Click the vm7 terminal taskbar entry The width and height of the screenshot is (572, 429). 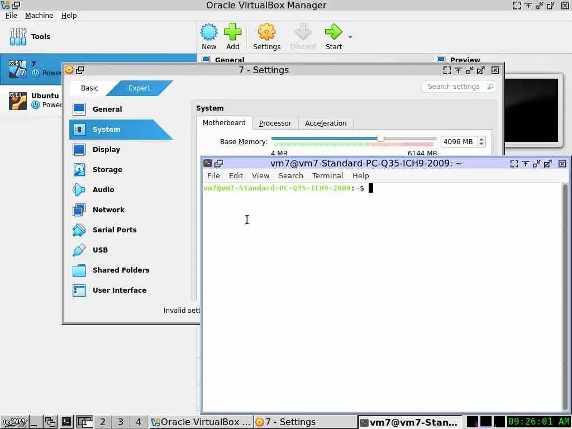[409, 422]
